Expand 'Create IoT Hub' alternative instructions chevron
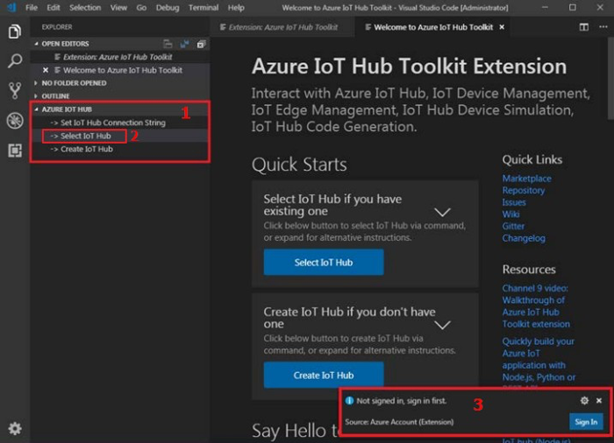Image resolution: width=614 pixels, height=443 pixels. 443,325
